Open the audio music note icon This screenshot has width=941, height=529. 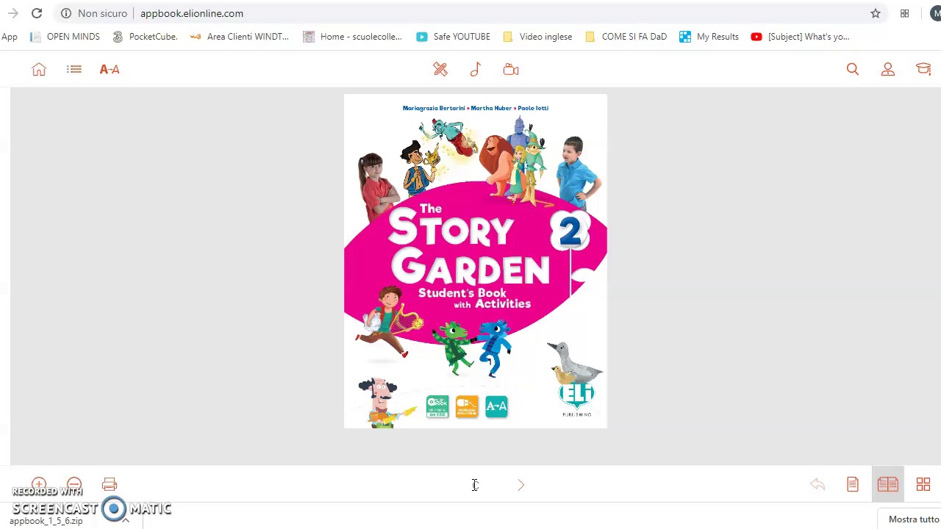tap(476, 69)
